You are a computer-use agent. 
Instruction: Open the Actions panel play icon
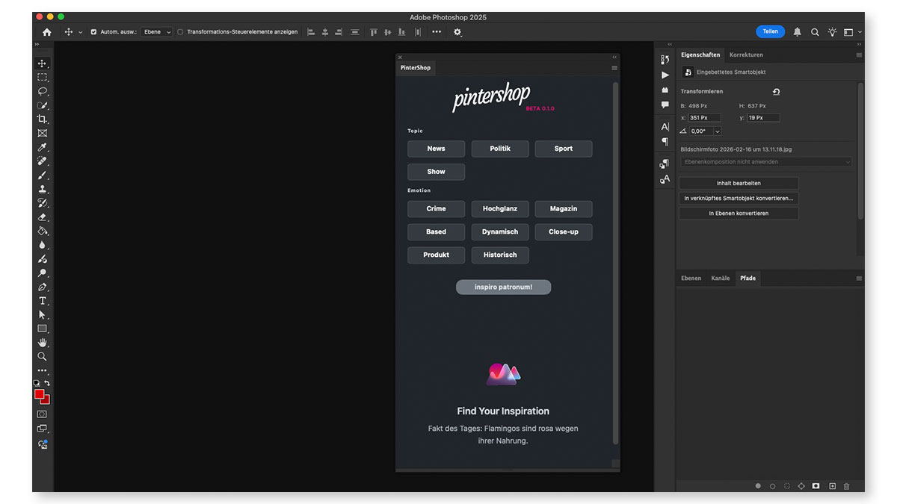665,75
